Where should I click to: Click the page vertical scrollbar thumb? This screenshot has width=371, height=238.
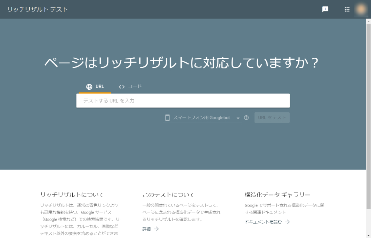pyautogui.click(x=368, y=116)
